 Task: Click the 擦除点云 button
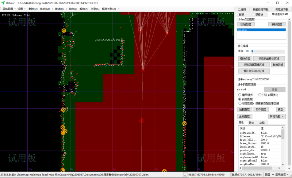(245, 58)
